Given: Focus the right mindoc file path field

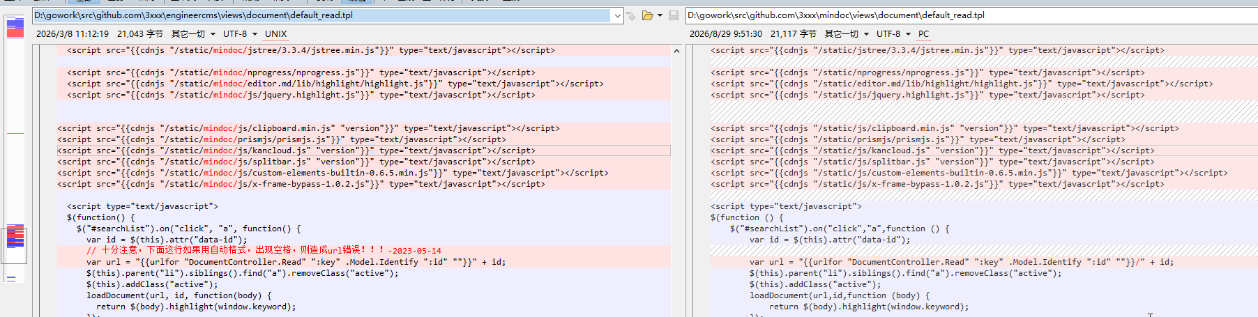Looking at the screenshot, I should 971,15.
